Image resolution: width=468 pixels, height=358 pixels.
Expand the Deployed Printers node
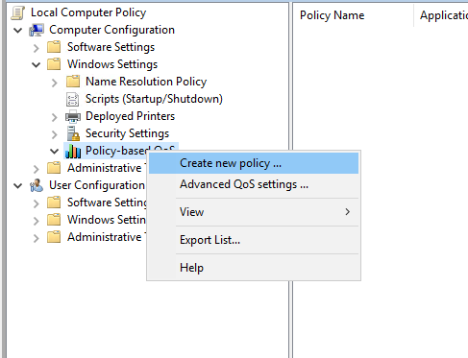pyautogui.click(x=55, y=117)
